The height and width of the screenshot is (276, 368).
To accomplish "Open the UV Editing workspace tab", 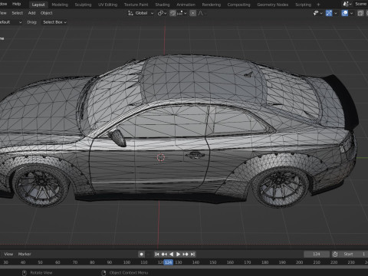I will (107, 5).
